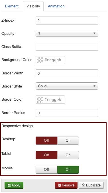
Task: Click the copy icon on Duplicate button
Action: [83, 185]
